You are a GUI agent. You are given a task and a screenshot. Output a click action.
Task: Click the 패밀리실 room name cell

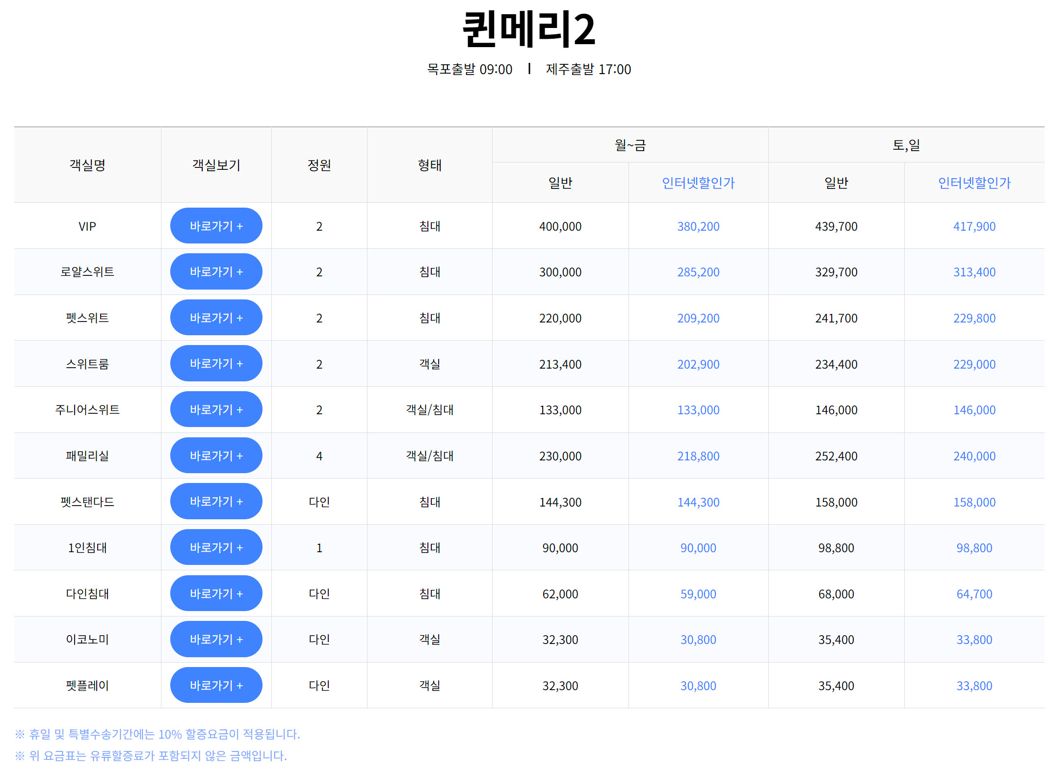coord(87,456)
